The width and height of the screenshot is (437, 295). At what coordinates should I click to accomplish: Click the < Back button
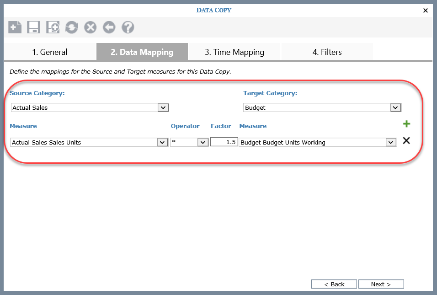click(334, 284)
